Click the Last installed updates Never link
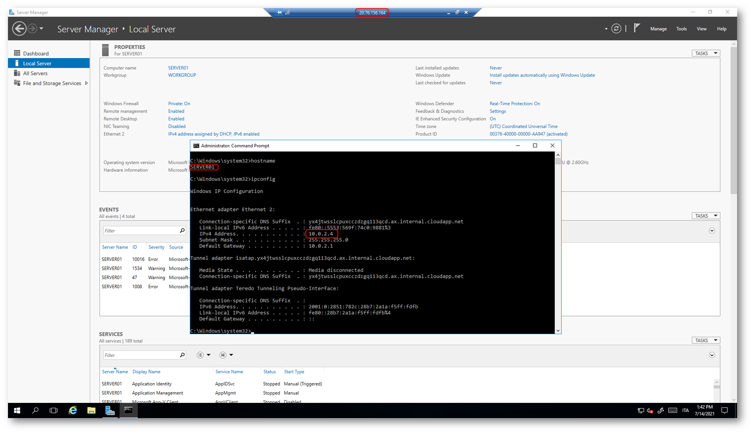Image resolution: width=753 pixels, height=434 pixels. (495, 68)
